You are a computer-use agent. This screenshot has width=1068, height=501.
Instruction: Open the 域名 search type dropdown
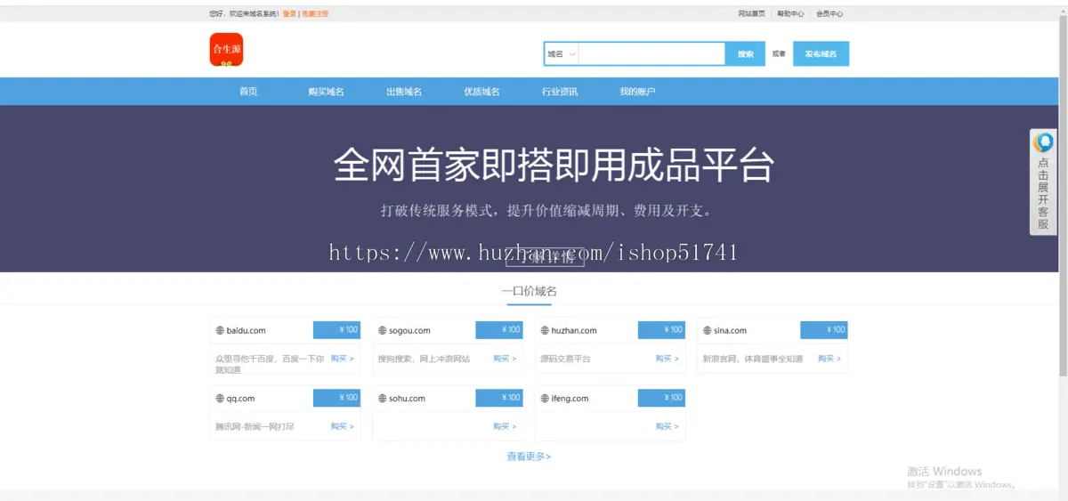click(562, 54)
